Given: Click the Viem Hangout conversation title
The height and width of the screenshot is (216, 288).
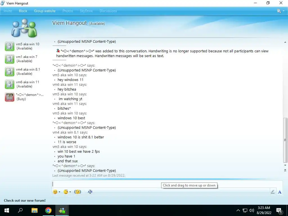Looking at the screenshot, I should coord(69,23).
